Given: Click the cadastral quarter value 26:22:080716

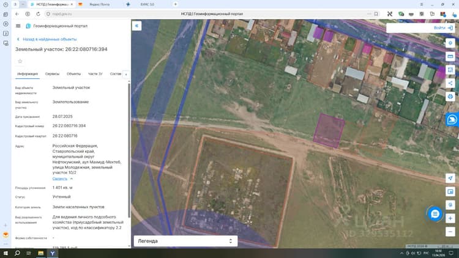Looking at the screenshot, I should (x=65, y=136).
